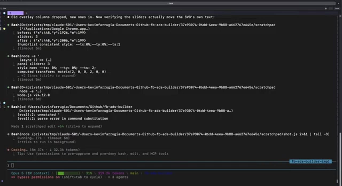Click the orange dot beside 'Cooking…'

pos(9,150)
